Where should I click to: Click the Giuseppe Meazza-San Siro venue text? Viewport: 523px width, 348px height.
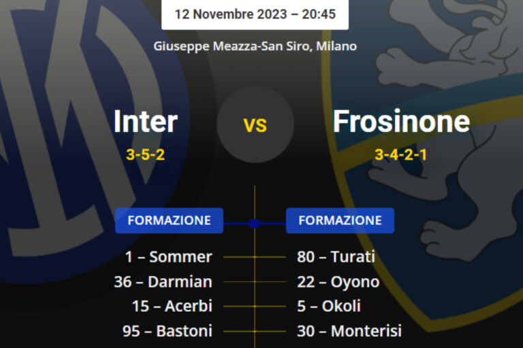255,46
